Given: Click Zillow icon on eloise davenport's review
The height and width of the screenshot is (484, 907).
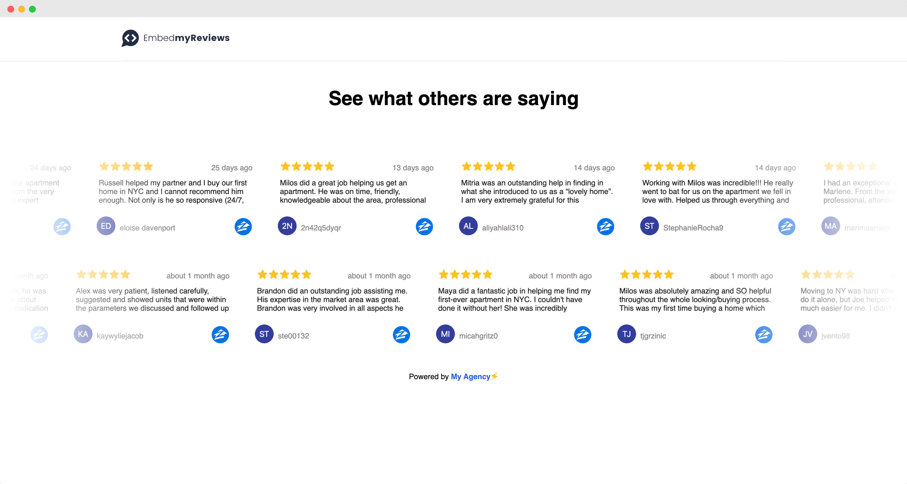Looking at the screenshot, I should click(x=243, y=227).
